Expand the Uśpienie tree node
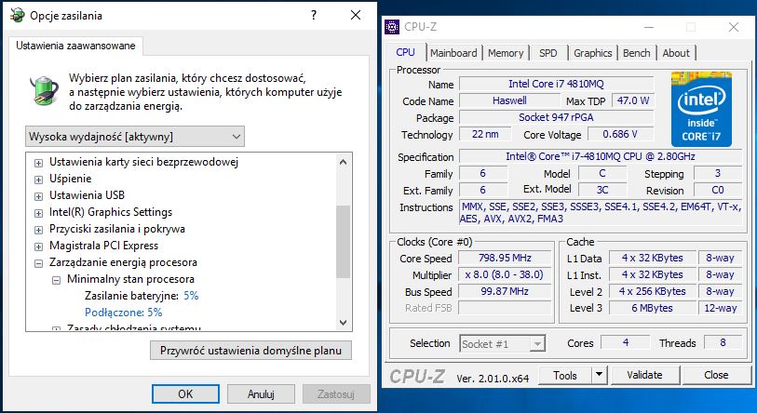The height and width of the screenshot is (413, 757). click(38, 180)
